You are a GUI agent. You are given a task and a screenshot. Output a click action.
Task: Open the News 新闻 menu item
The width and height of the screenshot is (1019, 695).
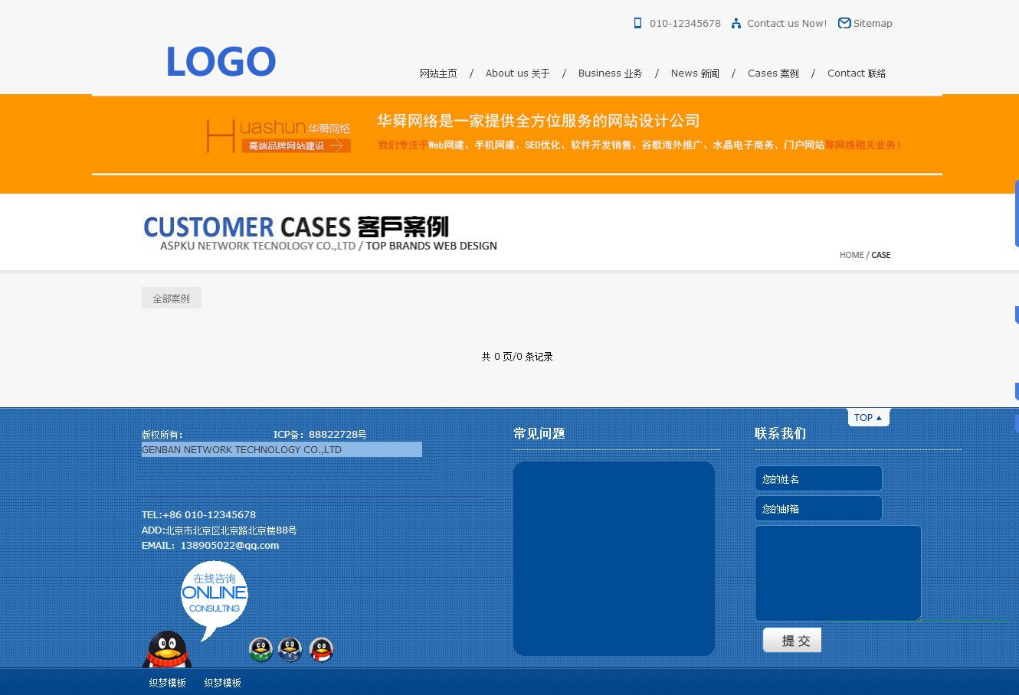(x=695, y=73)
